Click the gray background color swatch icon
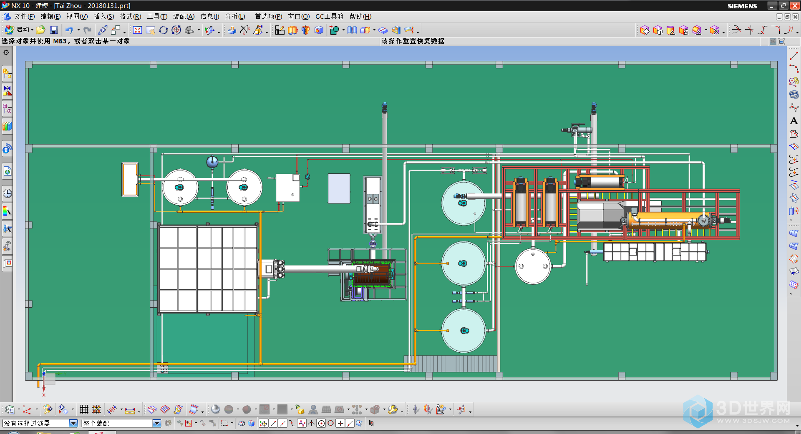 tap(282, 409)
